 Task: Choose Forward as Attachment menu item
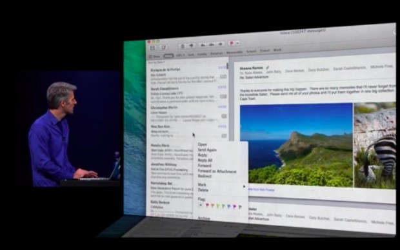tap(217, 171)
